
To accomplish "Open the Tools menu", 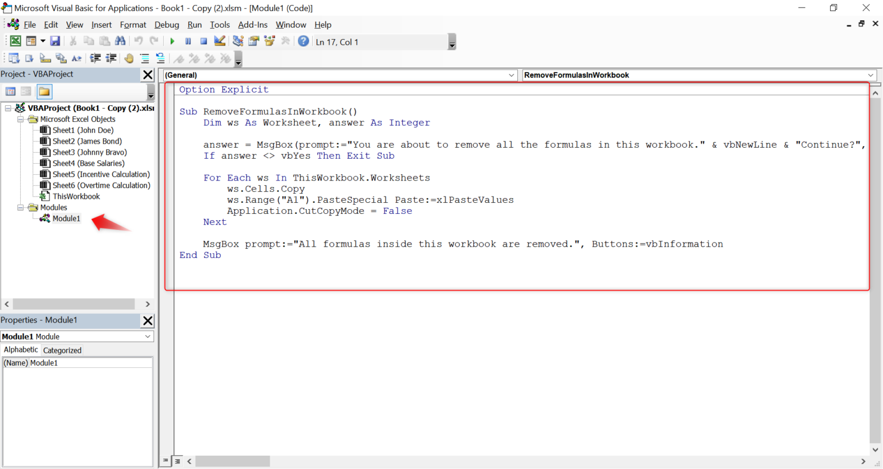I will (220, 25).
